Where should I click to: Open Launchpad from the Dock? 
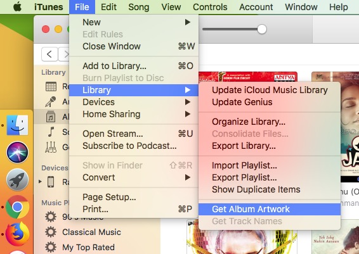point(17,180)
